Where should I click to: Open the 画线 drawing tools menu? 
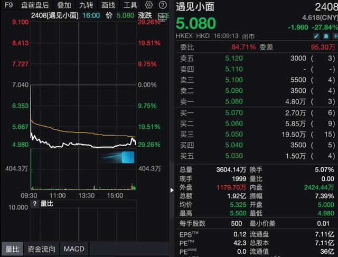coord(108,5)
